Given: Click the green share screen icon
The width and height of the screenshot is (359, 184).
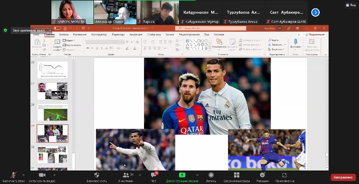Looking at the screenshot, I should point(182,175).
